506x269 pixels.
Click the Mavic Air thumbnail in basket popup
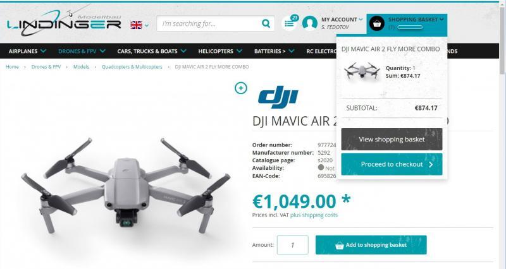(x=362, y=71)
